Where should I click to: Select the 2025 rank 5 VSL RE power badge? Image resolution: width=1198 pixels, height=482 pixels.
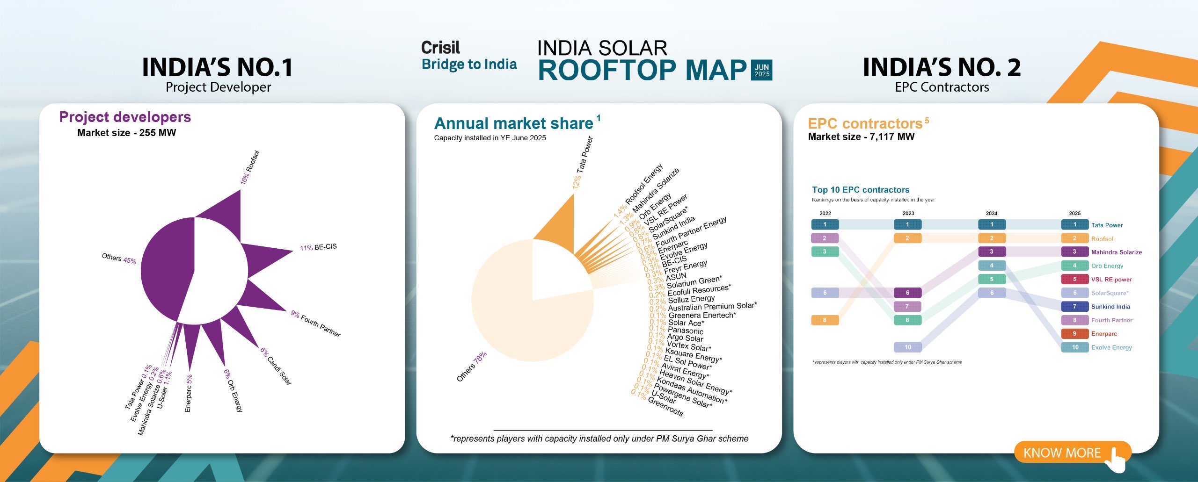pos(1074,279)
